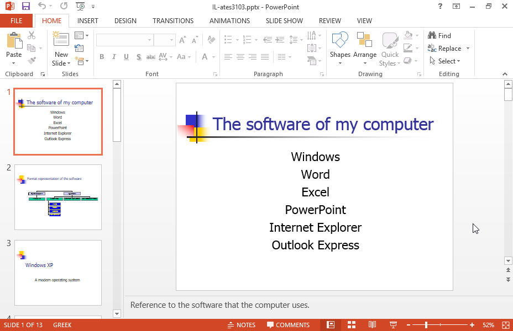Toggle Bold formatting
This screenshot has width=513, height=331.
pyautogui.click(x=102, y=57)
